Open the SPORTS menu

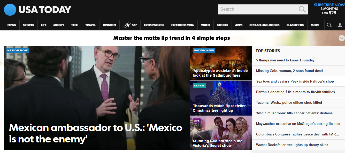(x=28, y=25)
